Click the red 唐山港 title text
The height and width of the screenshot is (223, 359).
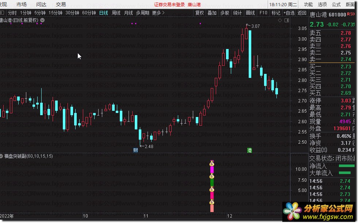point(194,5)
